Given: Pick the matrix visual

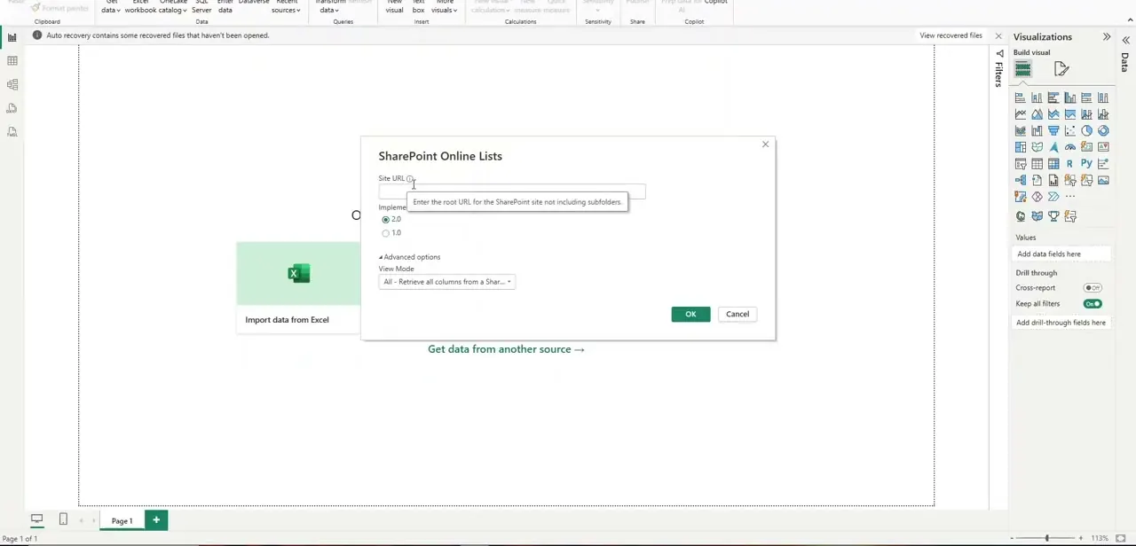Looking at the screenshot, I should [1053, 164].
